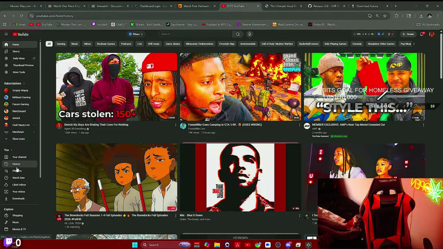Viewport: 443px width, 249px height.
Task: Open the YouTube account avatar menu
Action: (432, 34)
